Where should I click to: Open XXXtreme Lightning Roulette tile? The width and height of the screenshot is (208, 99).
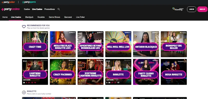[90, 72]
